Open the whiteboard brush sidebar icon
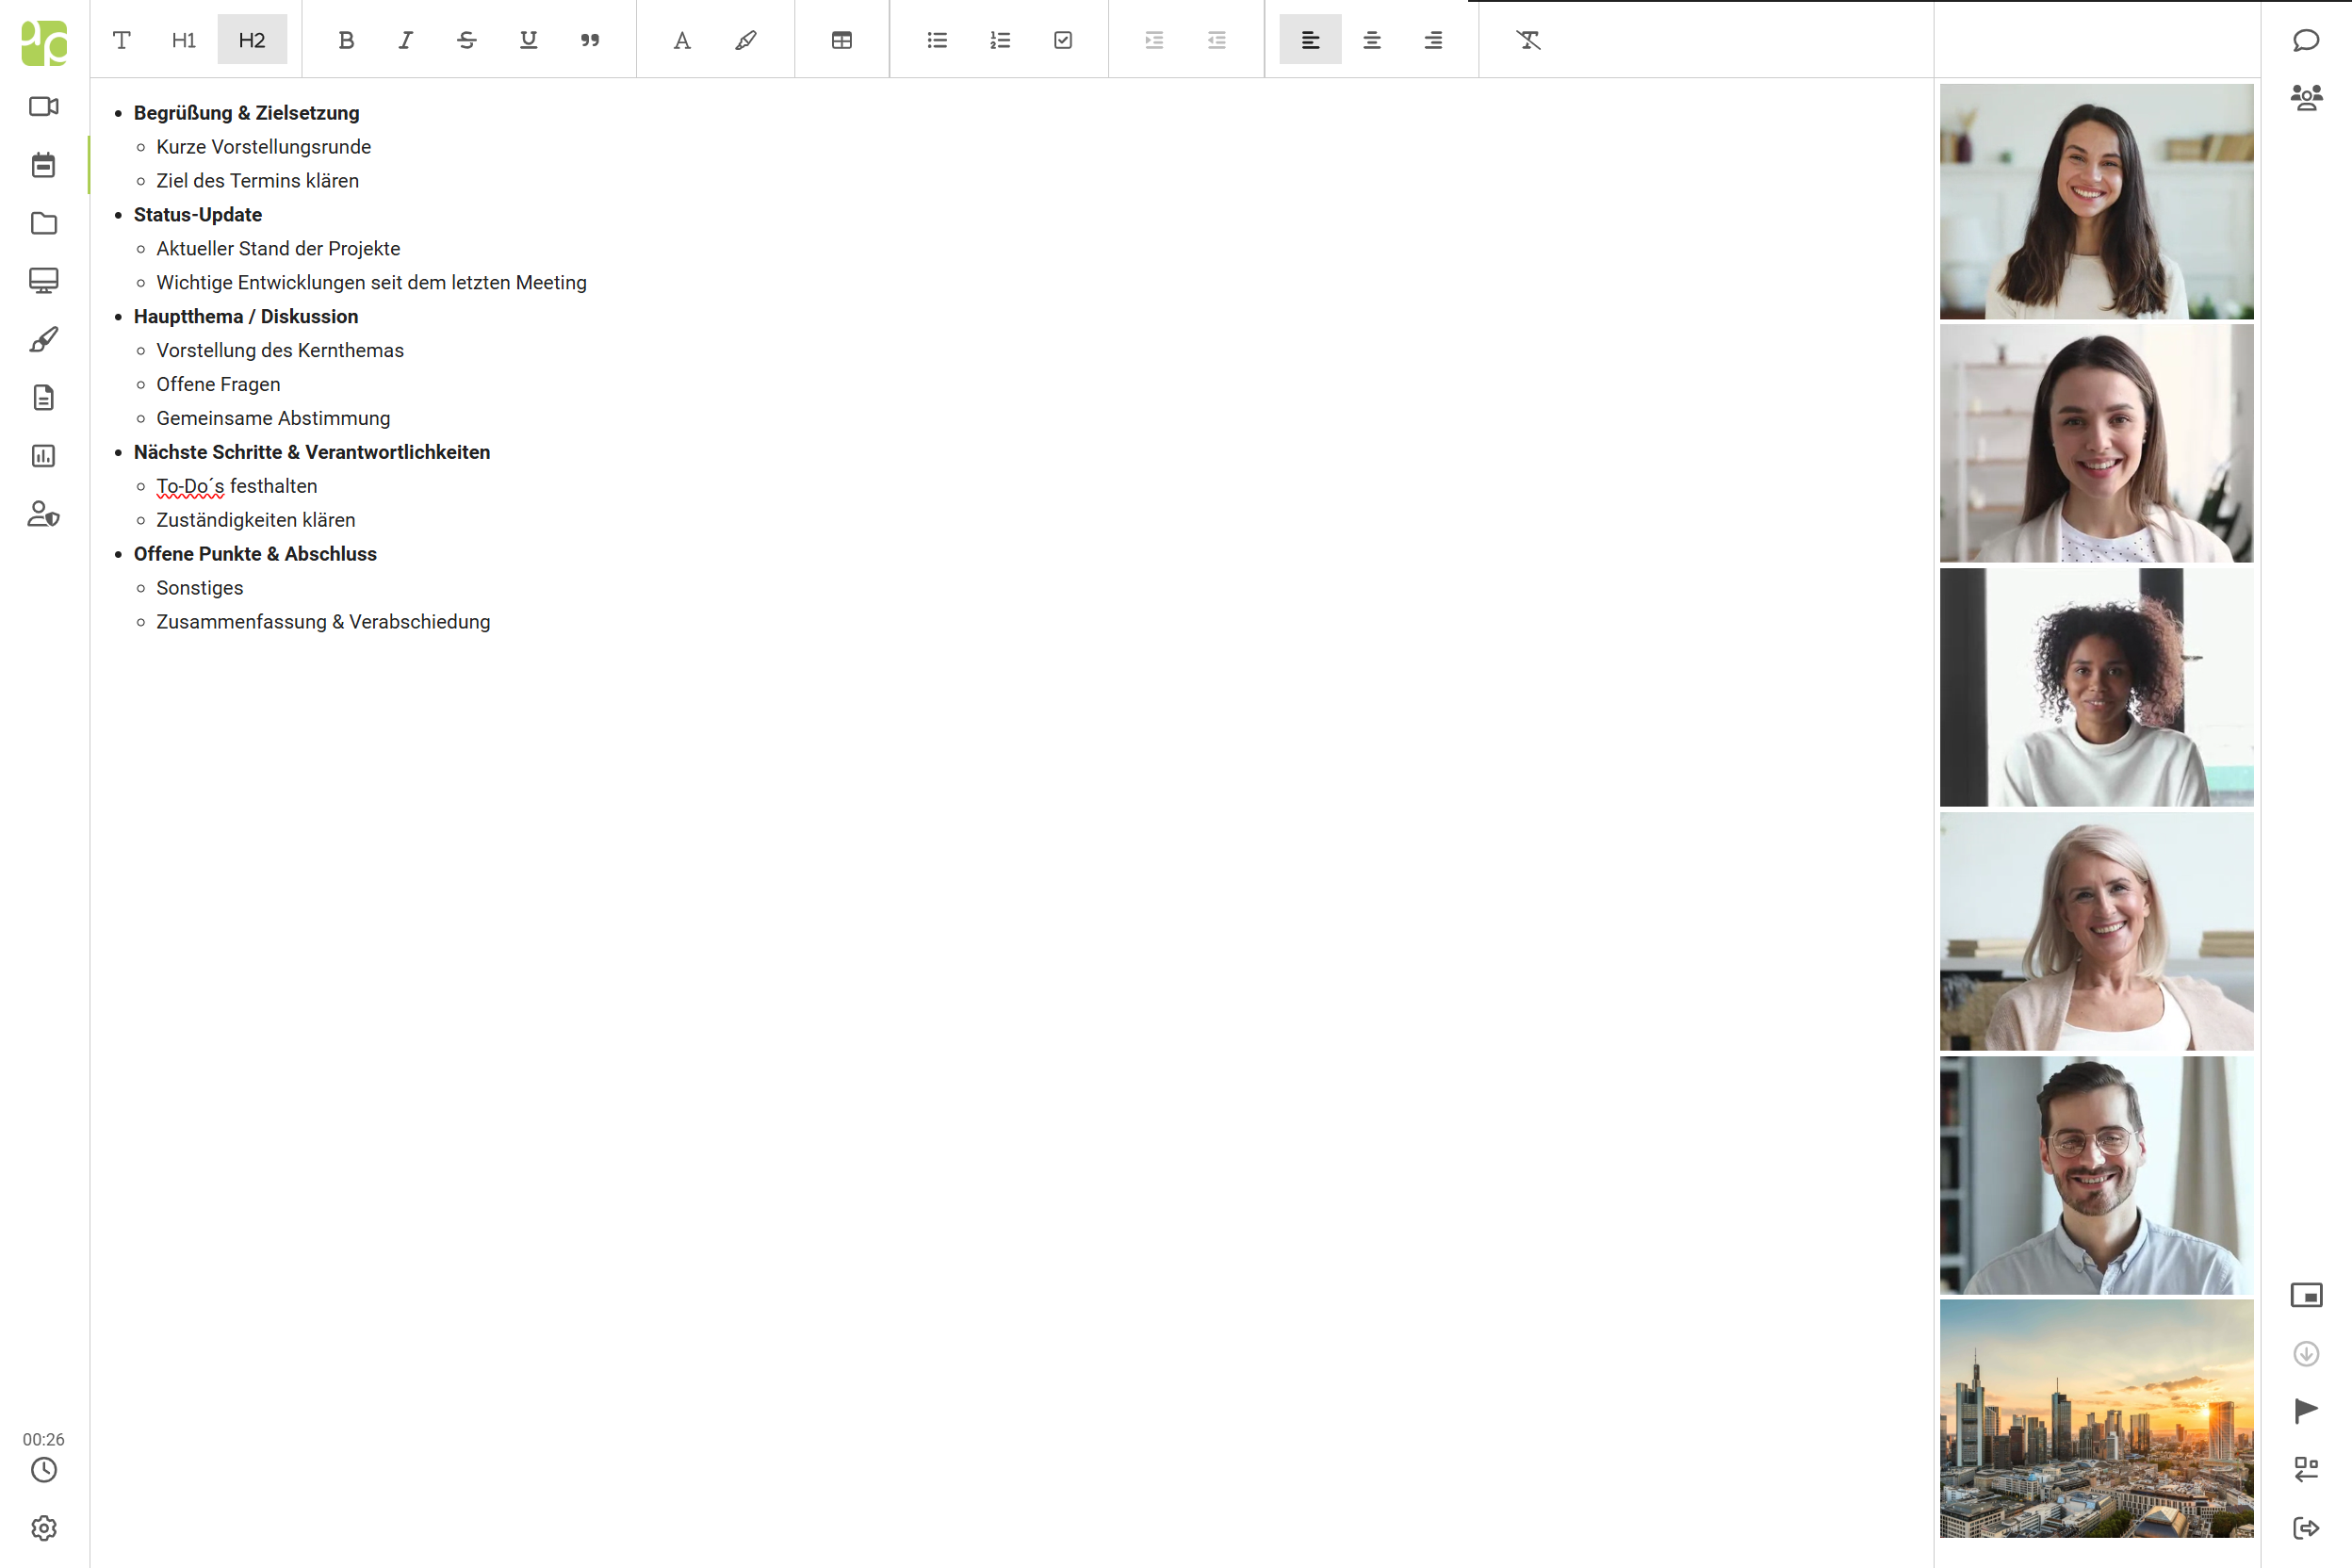This screenshot has height=1568, width=2352. (44, 340)
